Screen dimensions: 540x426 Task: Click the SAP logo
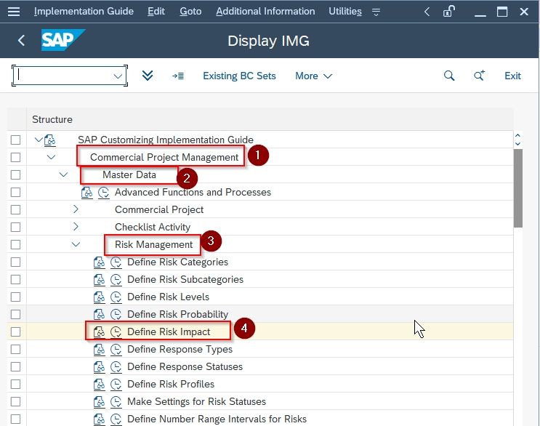(x=63, y=40)
